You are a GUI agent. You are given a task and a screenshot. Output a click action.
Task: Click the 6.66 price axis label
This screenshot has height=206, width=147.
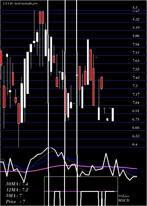point(136,127)
